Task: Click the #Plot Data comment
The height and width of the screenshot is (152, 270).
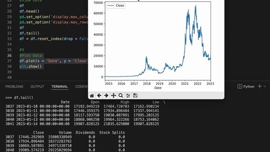Action: [x=31, y=55]
